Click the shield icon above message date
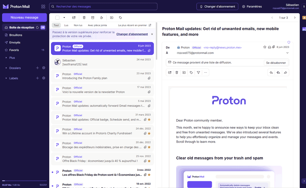The width and height of the screenshot is (306, 188). (x=289, y=42)
